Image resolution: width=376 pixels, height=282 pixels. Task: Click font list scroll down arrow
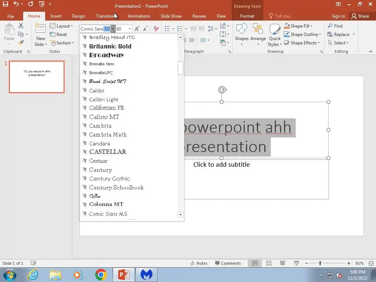point(181,214)
